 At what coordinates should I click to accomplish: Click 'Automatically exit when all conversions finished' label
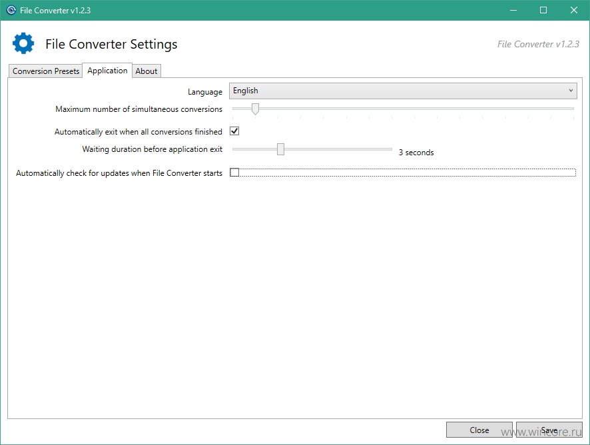(139, 132)
